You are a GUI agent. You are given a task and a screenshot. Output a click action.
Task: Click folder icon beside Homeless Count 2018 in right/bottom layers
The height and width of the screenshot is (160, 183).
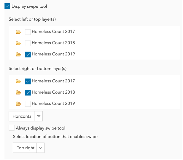[x=18, y=92]
